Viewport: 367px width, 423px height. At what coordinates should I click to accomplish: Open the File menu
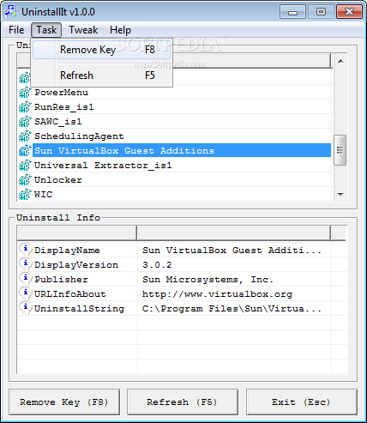pyautogui.click(x=16, y=30)
